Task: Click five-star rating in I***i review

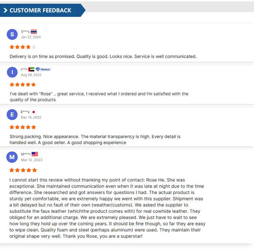Action: tap(23, 84)
